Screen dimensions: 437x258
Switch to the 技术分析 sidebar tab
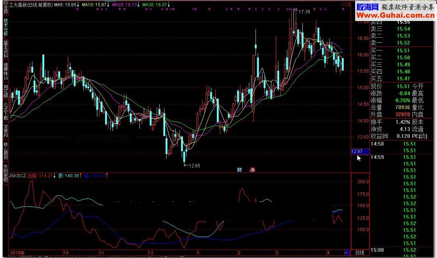[x=6, y=27]
